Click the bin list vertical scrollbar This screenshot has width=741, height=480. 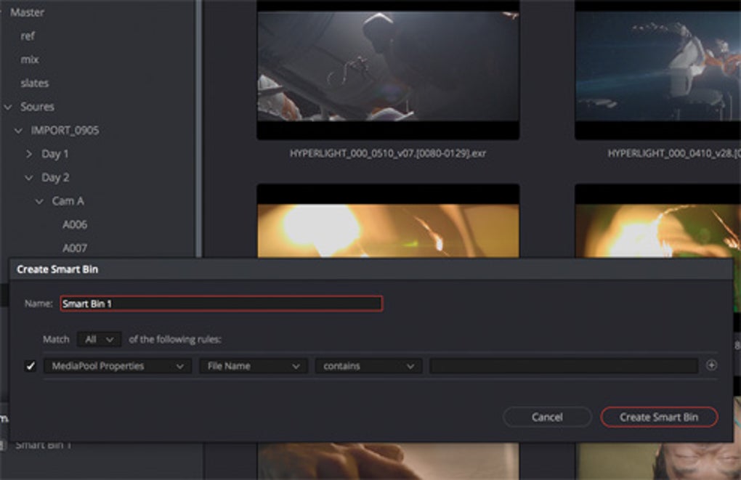tap(199, 129)
